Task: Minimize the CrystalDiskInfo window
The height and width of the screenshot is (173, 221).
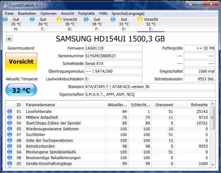Action: point(190,4)
